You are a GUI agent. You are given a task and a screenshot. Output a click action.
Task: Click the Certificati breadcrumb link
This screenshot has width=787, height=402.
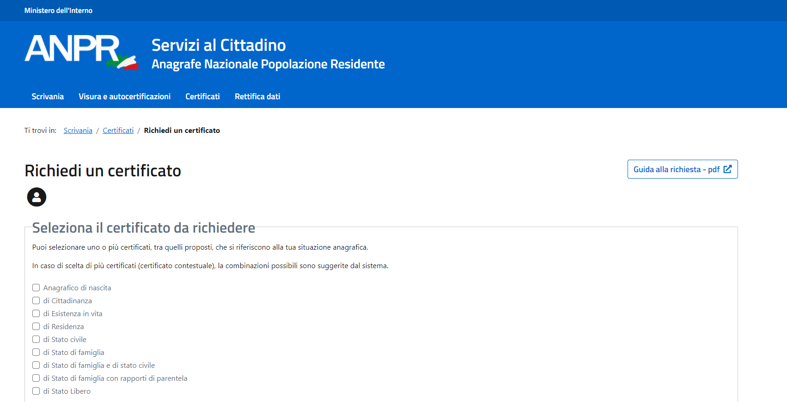coord(118,131)
